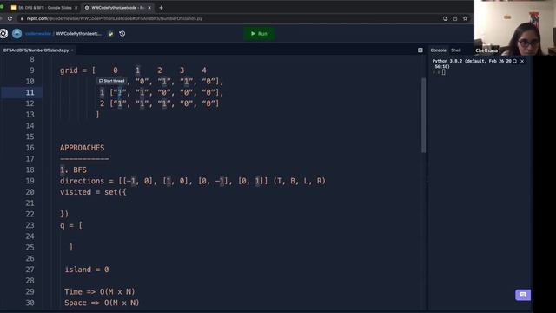Close the NumberOfIslands.py editor tab
This screenshot has width=556, height=313.
coord(72,50)
